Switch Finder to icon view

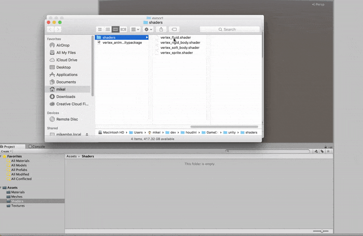pyautogui.click(x=100, y=29)
